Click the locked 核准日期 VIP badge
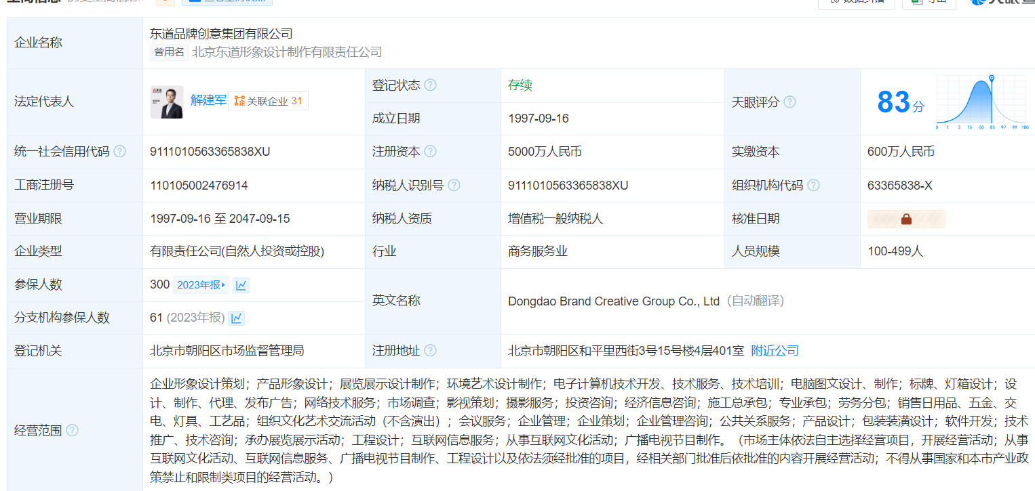 pyautogui.click(x=906, y=219)
